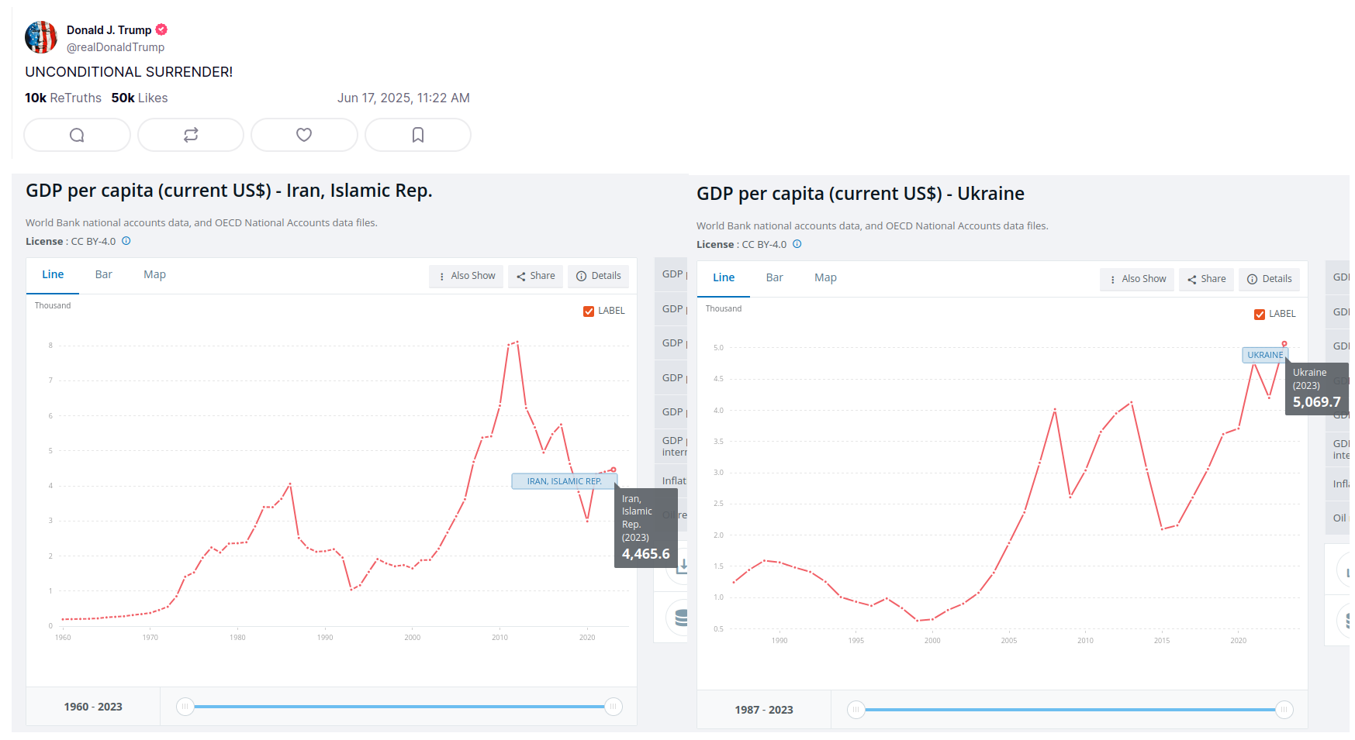Click the ReTruth arrows icon
Viewport: 1355px width, 740px height.
click(x=191, y=135)
